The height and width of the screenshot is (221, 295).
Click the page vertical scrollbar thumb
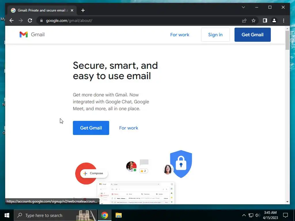[x=287, y=40]
